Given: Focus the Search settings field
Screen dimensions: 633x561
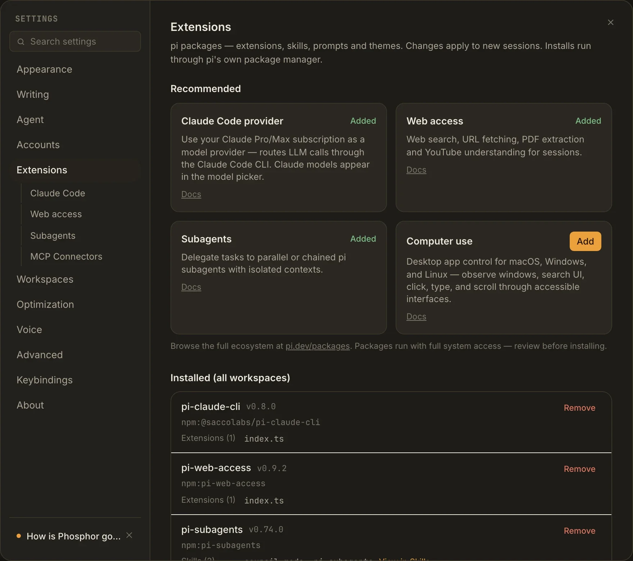Looking at the screenshot, I should pos(75,41).
